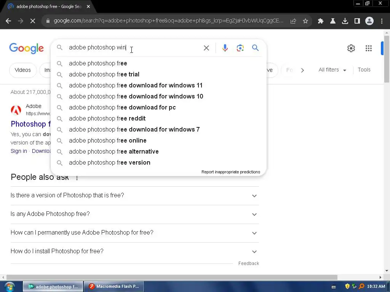Screen dimensions: 390x292
Task: Choose free download for pc suggestion
Action: 158,108
